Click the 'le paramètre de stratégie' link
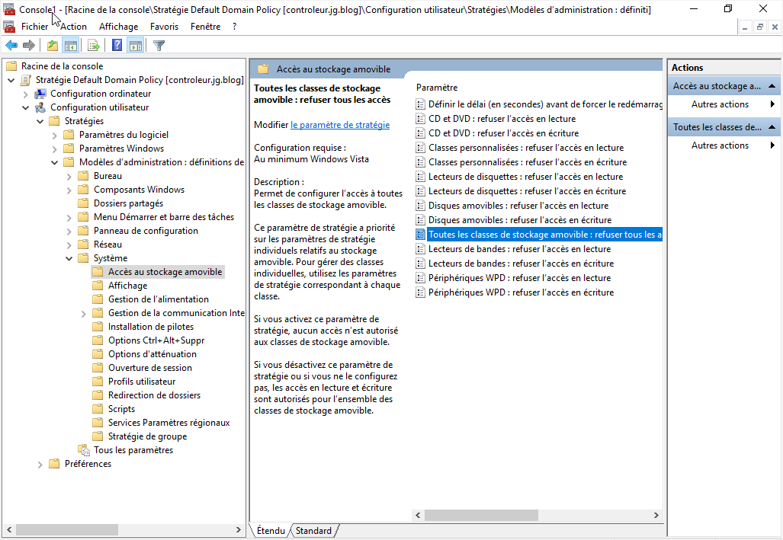This screenshot has height=540, width=783. tap(340, 125)
